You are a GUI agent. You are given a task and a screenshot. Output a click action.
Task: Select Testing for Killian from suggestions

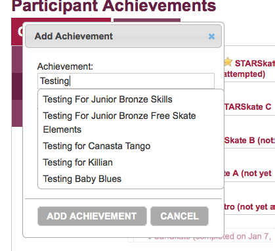[x=78, y=162]
